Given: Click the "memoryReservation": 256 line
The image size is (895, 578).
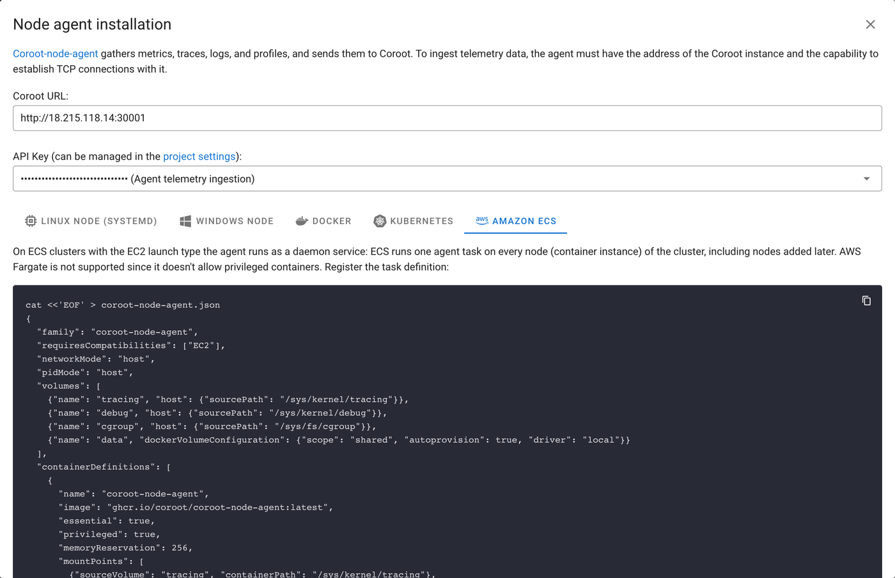Looking at the screenshot, I should point(125,548).
